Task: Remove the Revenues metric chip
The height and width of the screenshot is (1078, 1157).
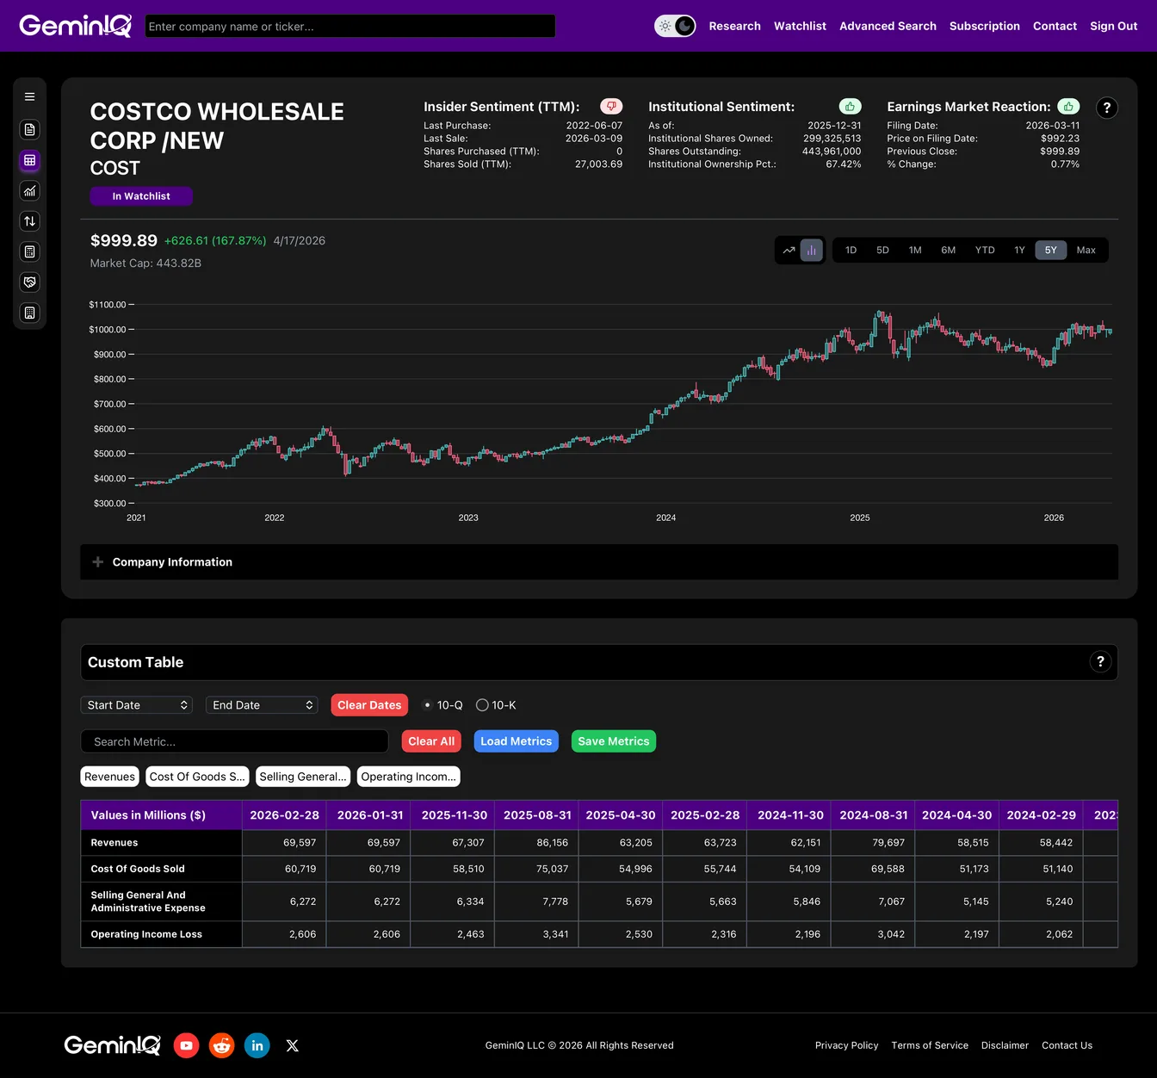Action: [x=109, y=777]
